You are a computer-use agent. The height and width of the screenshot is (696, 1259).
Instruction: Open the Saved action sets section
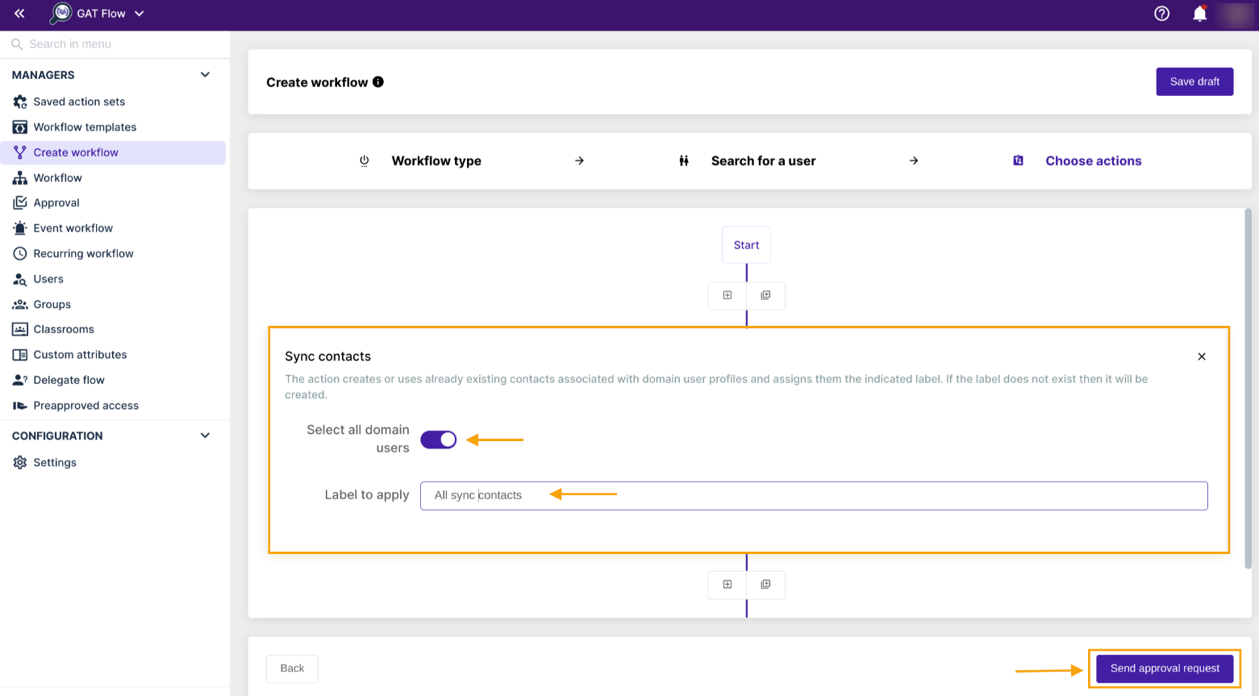pos(78,101)
